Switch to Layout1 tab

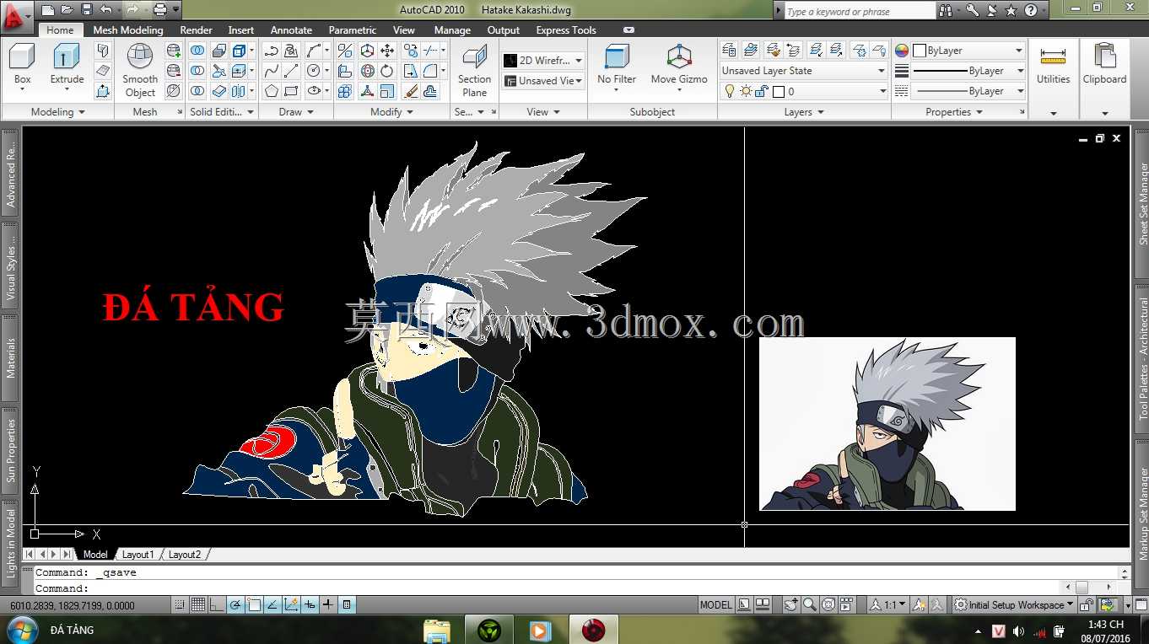(x=138, y=555)
